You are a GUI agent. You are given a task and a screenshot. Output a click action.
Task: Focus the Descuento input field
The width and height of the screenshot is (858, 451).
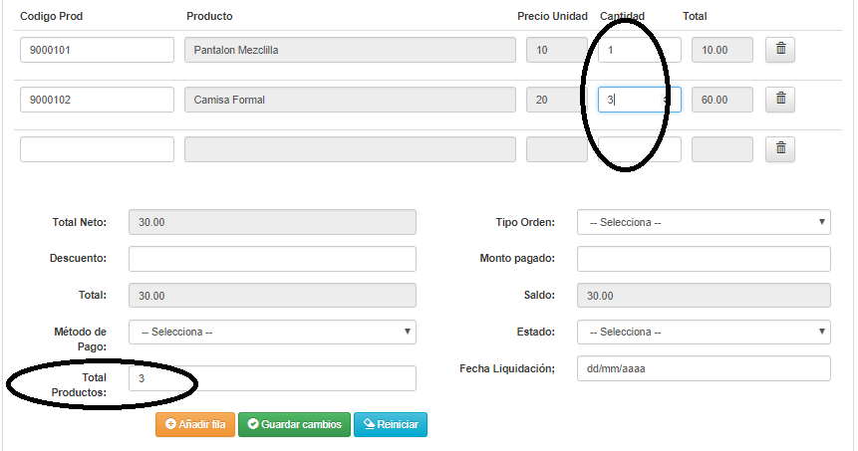coord(272,259)
